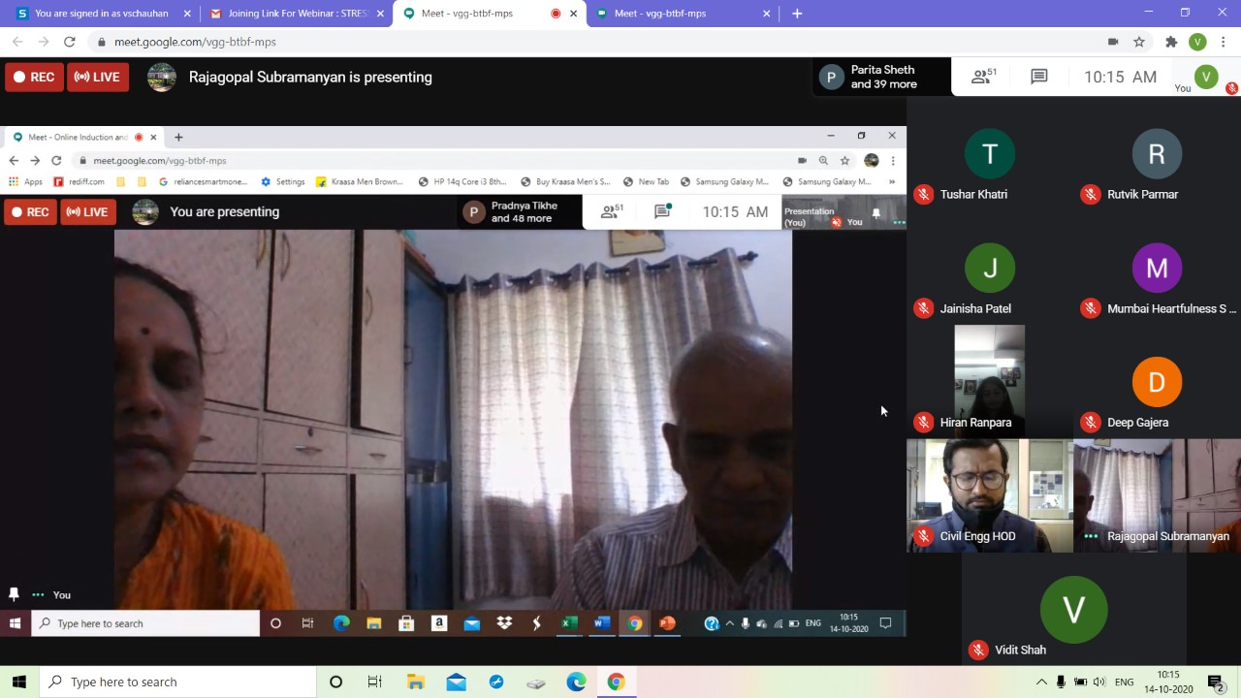Open Microsoft Edge from the taskbar
The height and width of the screenshot is (698, 1241).
pos(576,682)
